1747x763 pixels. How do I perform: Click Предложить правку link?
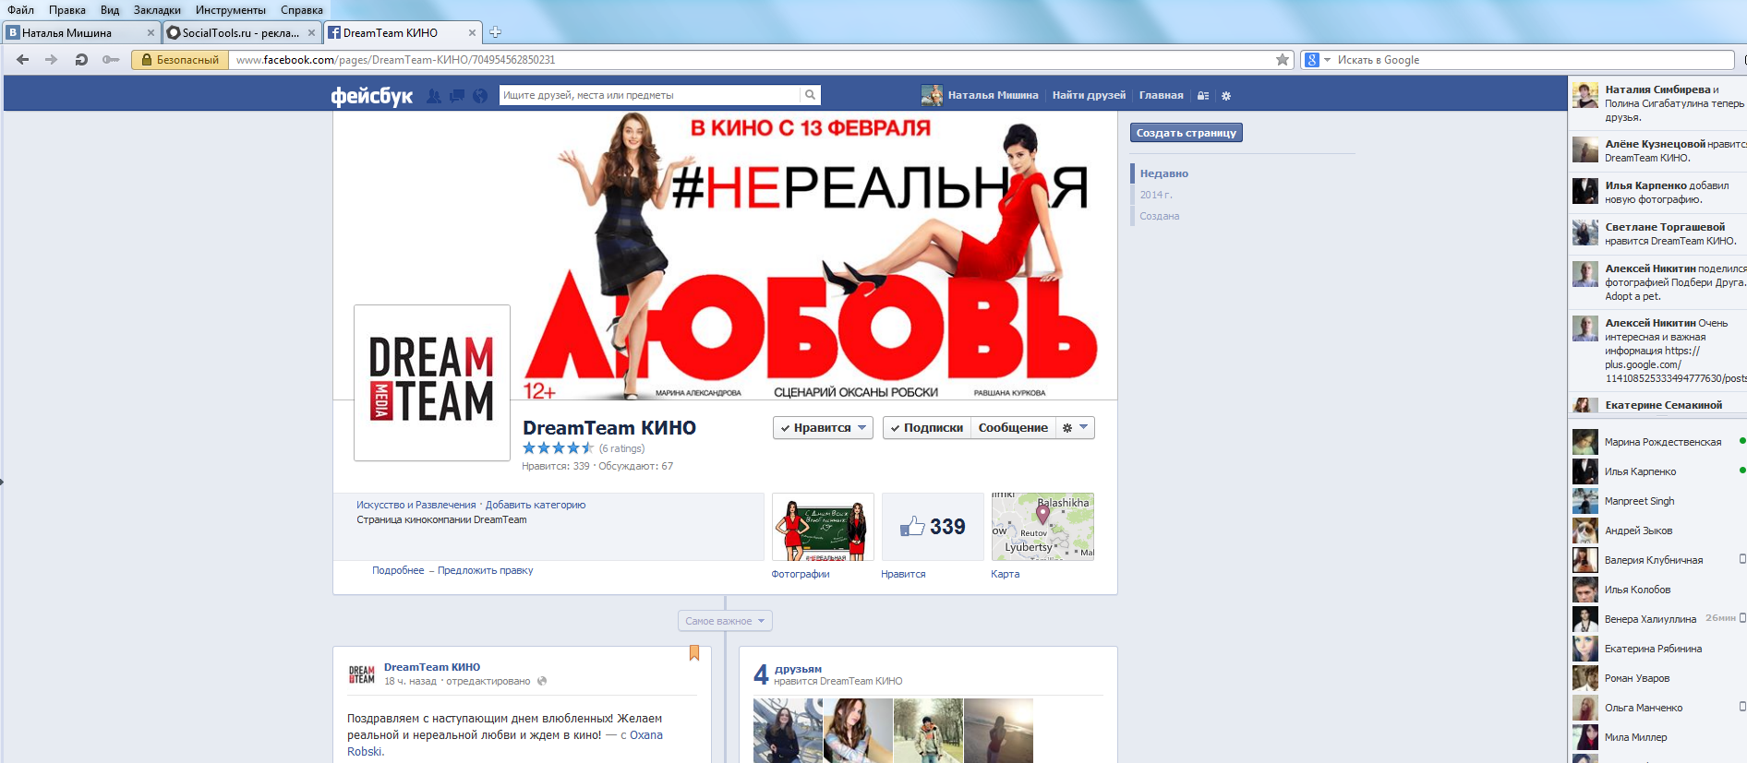(486, 570)
